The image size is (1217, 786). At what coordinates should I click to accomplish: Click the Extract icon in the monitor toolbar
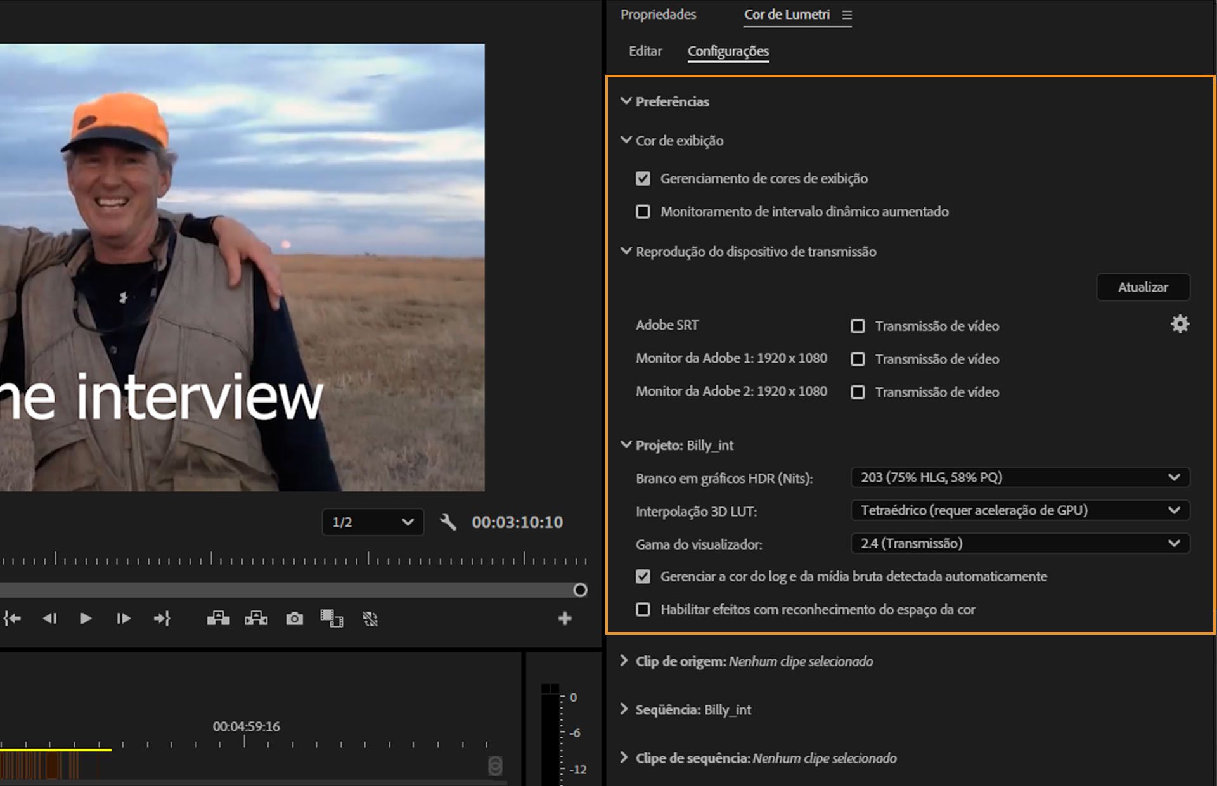pyautogui.click(x=256, y=619)
